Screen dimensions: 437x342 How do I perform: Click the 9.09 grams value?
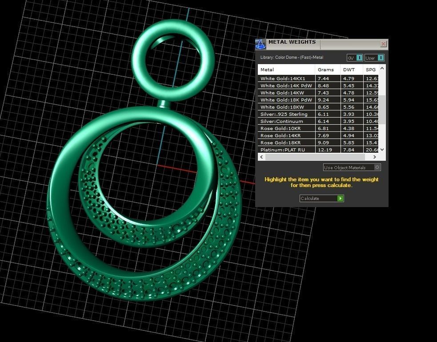(x=323, y=142)
